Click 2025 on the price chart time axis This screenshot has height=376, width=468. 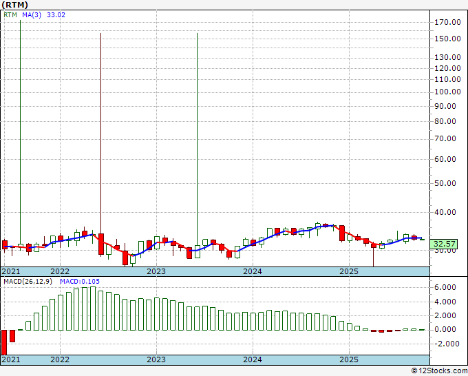[349, 271]
